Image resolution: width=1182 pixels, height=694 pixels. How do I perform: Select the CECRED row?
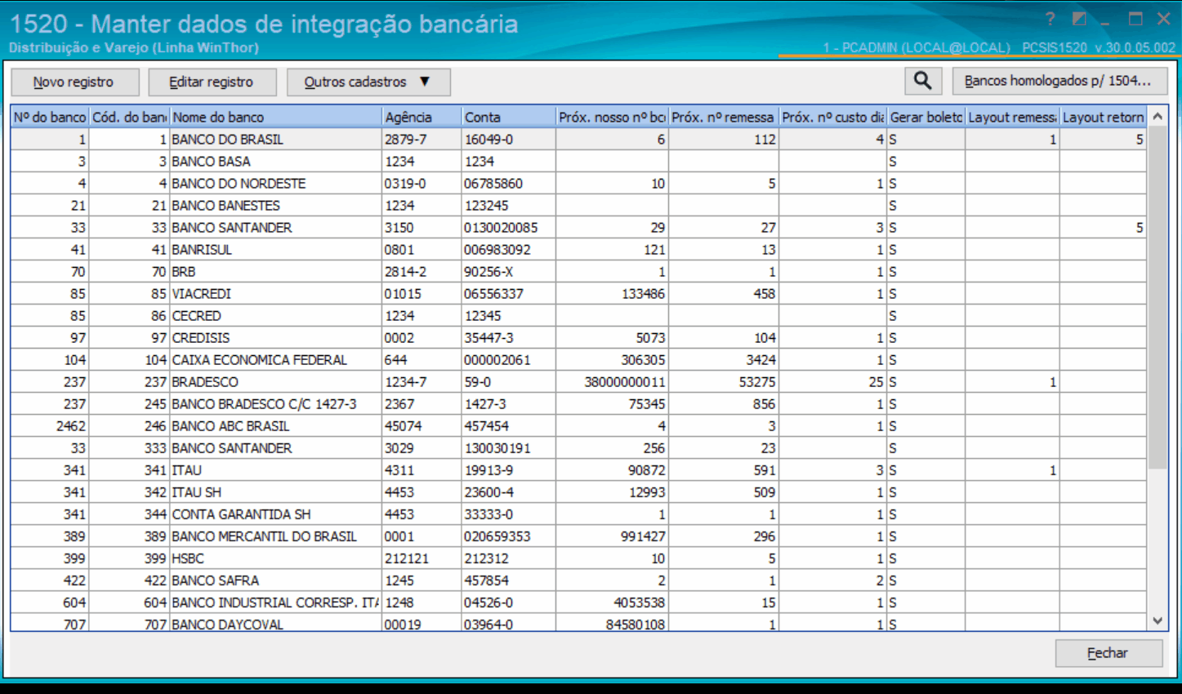[578, 315]
